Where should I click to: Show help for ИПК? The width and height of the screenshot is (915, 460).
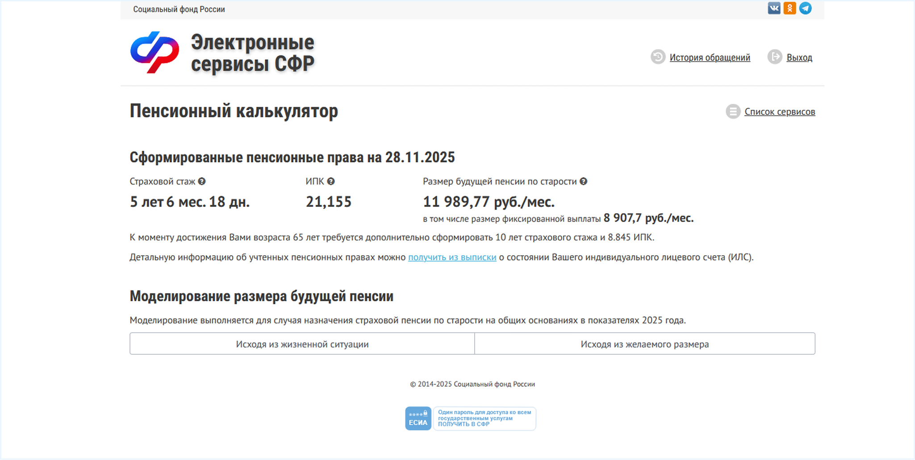(331, 182)
